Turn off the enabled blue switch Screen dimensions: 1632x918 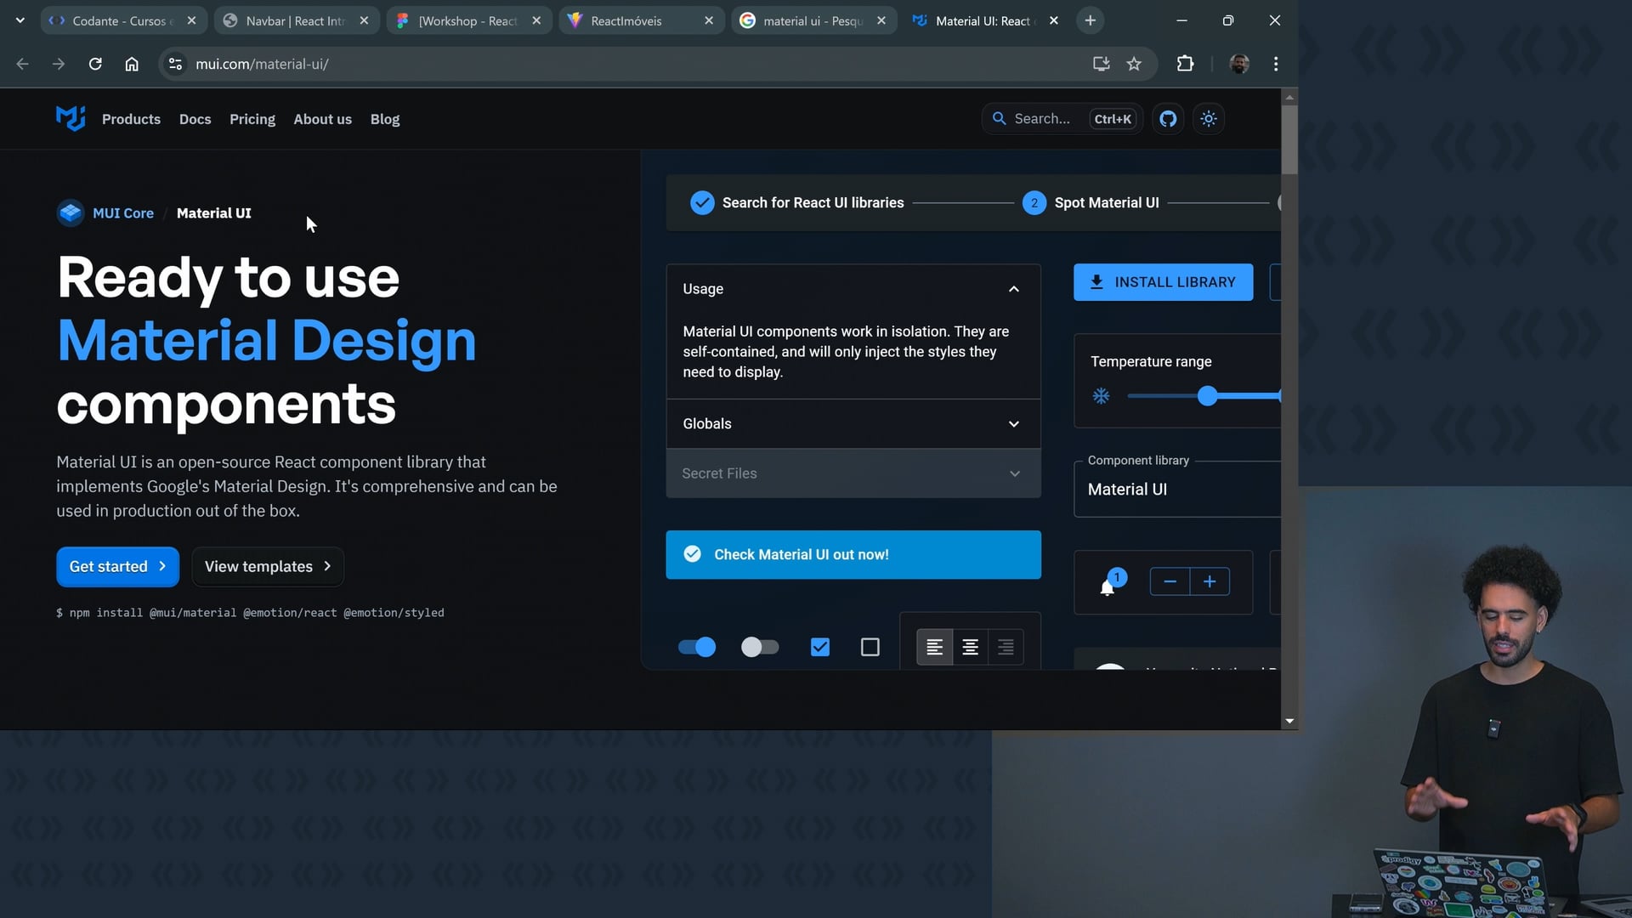697,648
